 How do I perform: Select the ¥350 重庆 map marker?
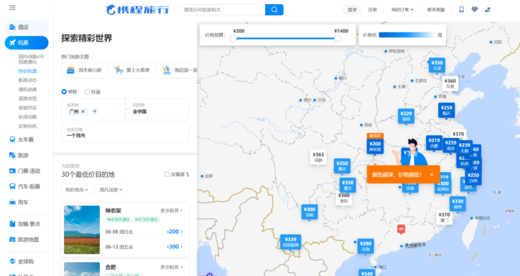(342, 166)
